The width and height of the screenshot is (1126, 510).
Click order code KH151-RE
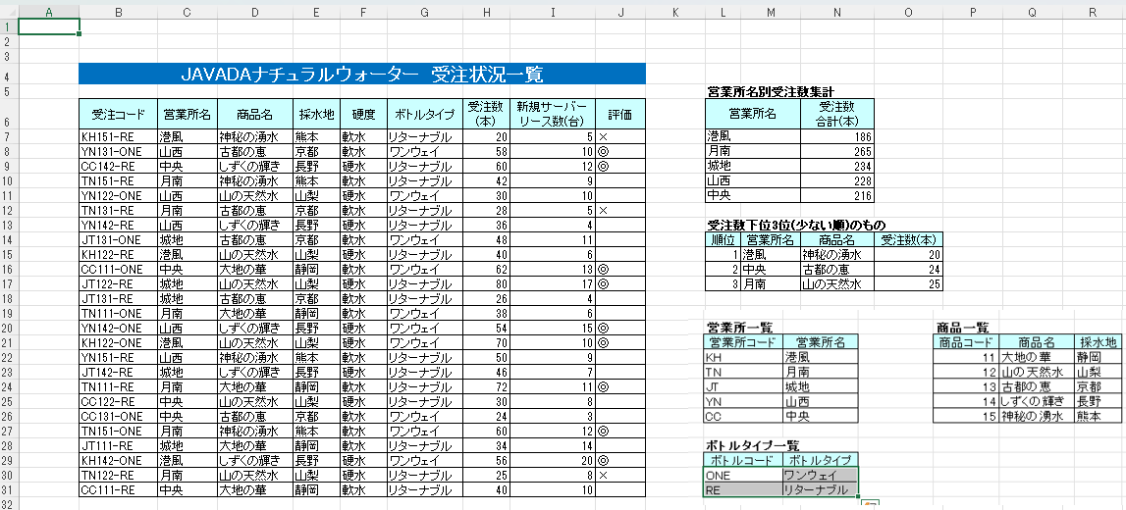point(119,137)
